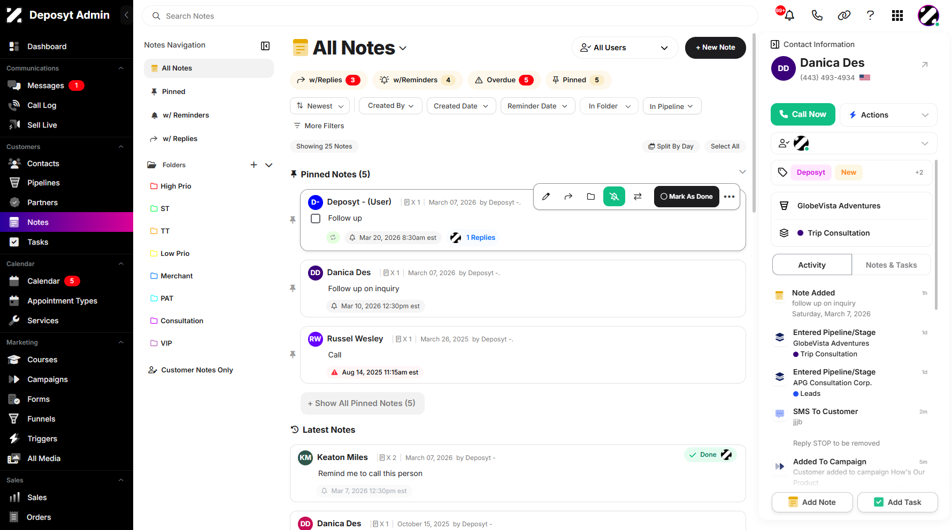Open the apps grid icon

click(x=897, y=15)
